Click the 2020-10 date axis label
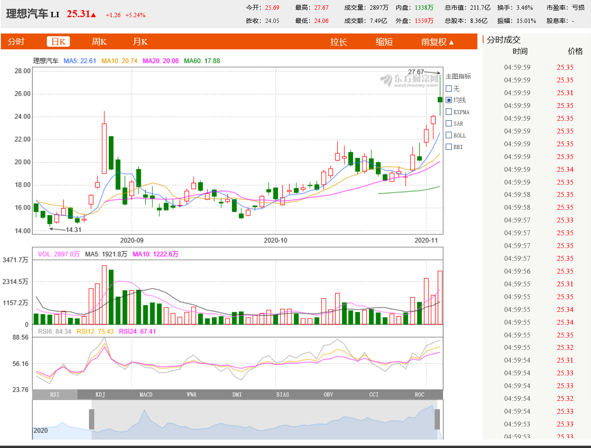 [x=275, y=240]
